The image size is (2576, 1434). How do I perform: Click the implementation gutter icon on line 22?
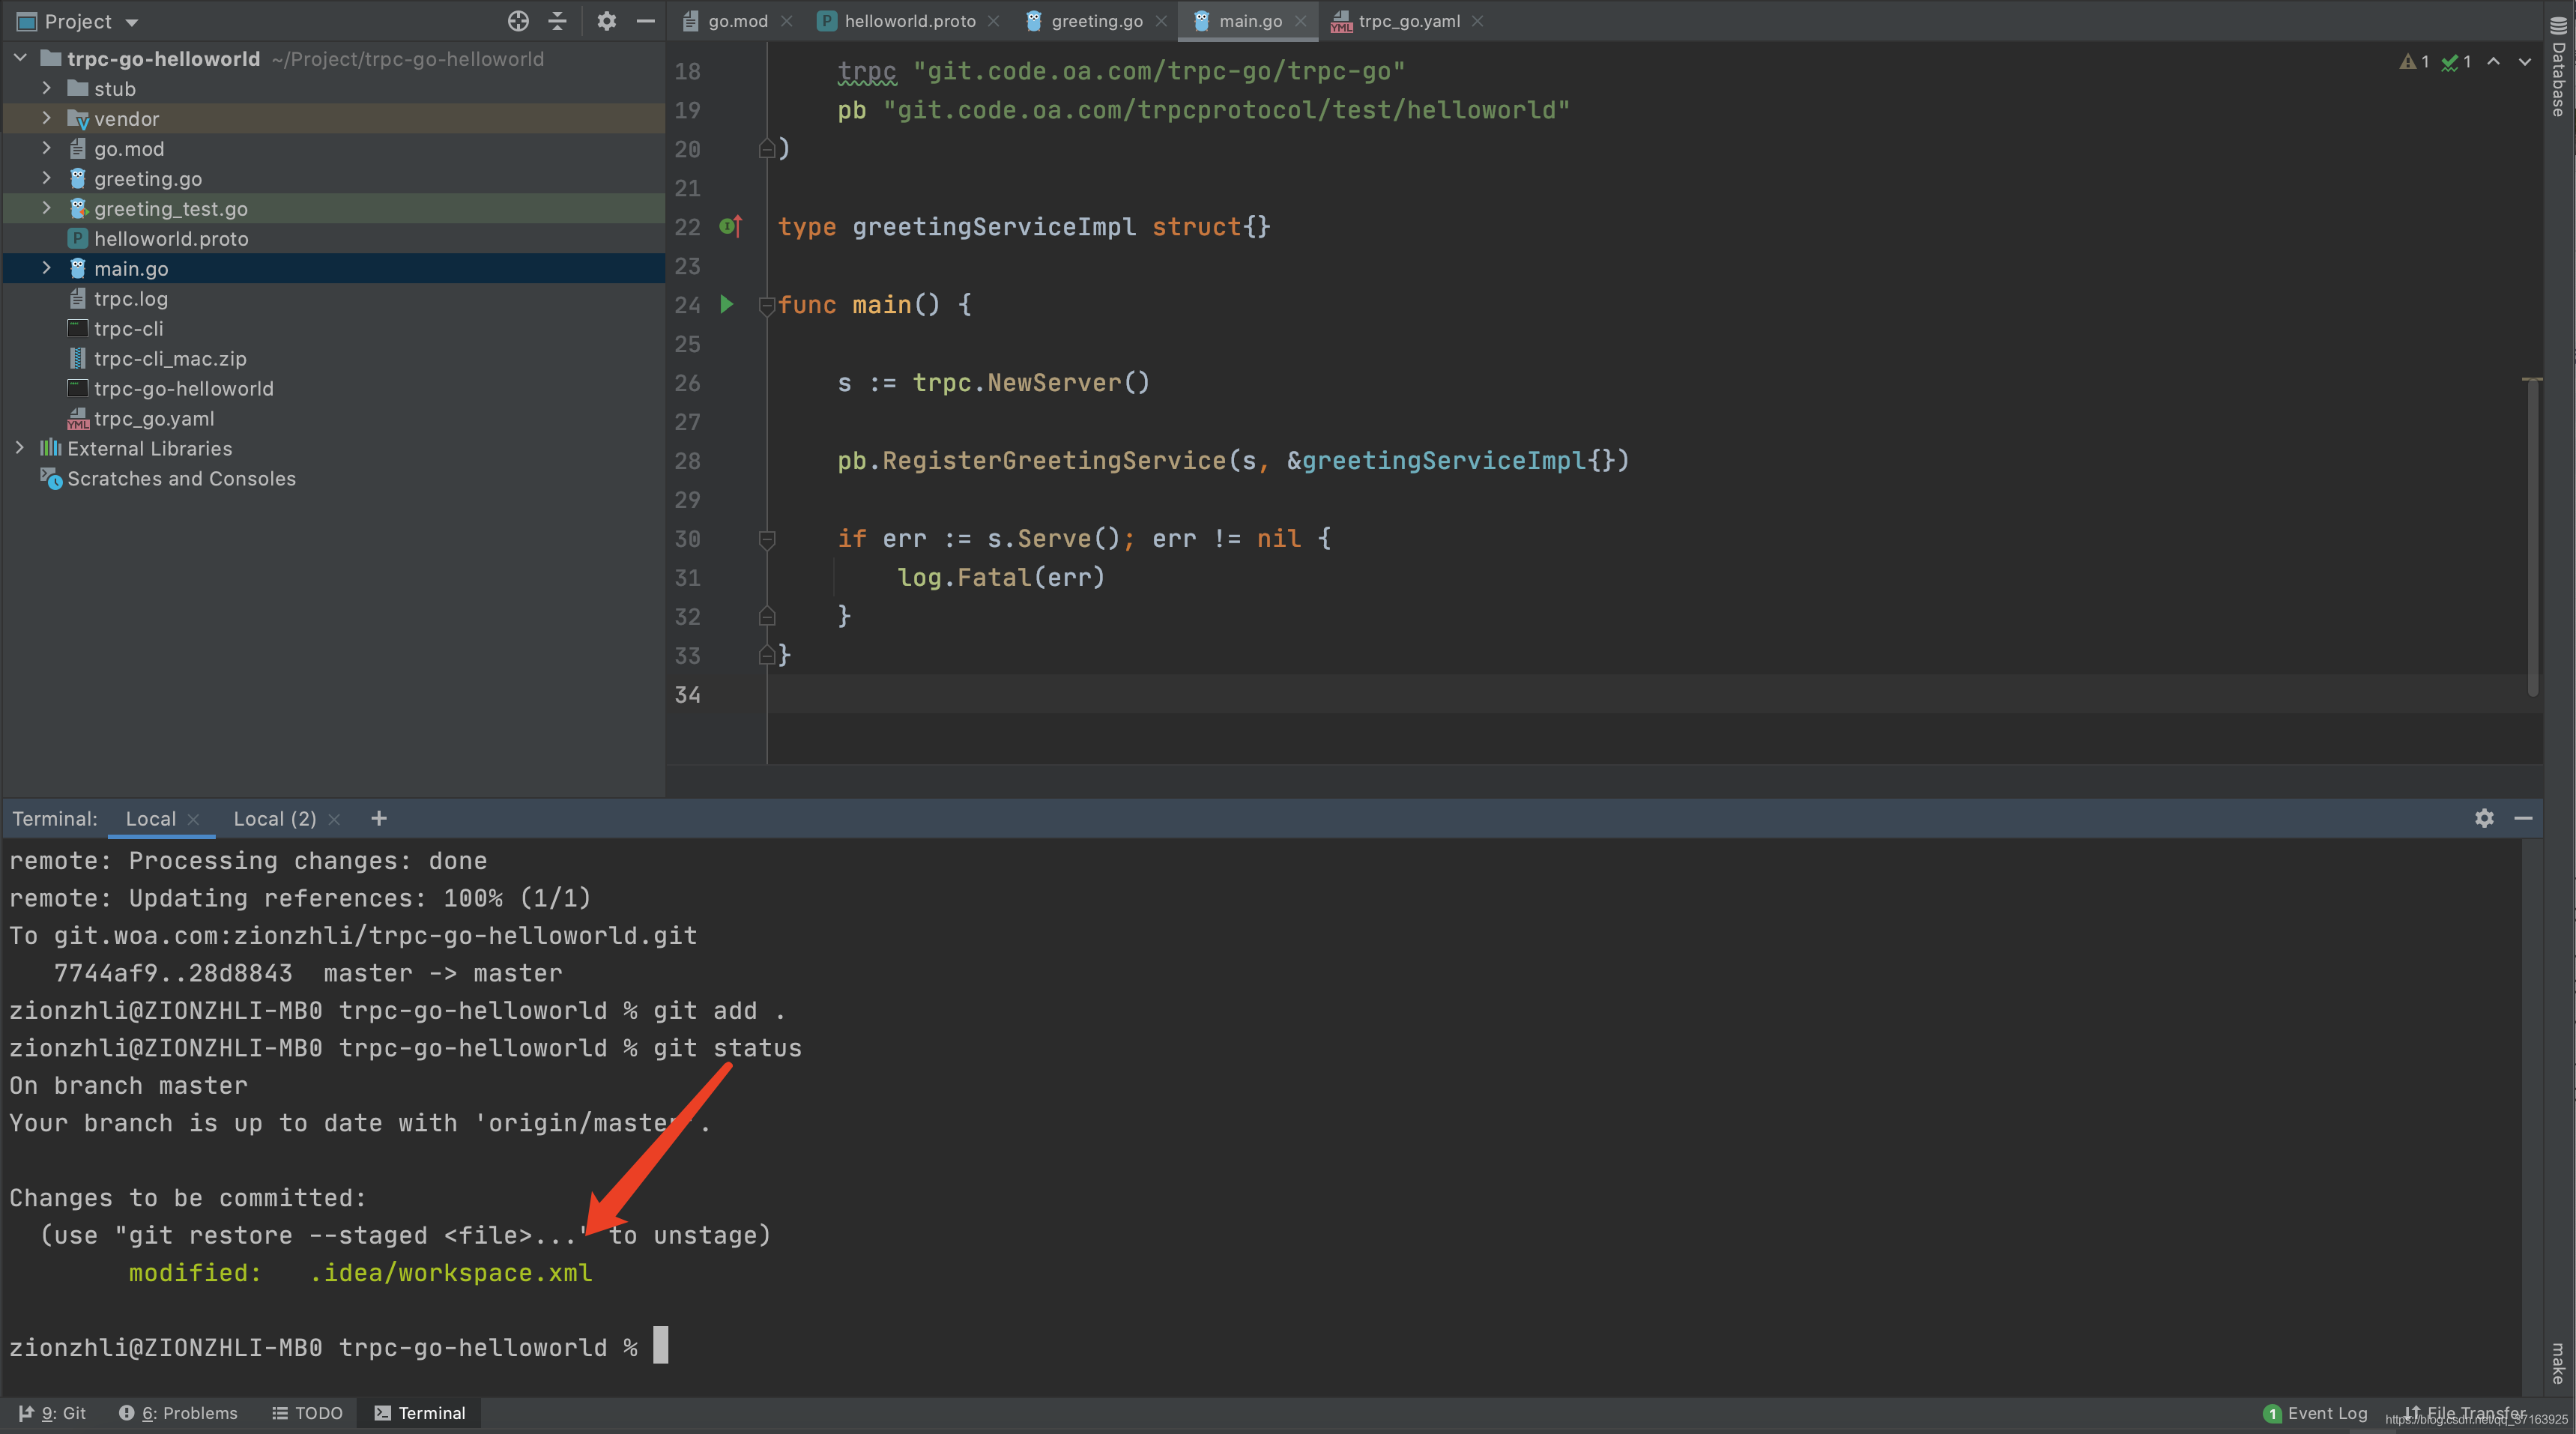click(730, 227)
